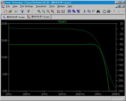Click the greyed Paste icon
The height and width of the screenshot is (101, 126).
tap(94, 11)
